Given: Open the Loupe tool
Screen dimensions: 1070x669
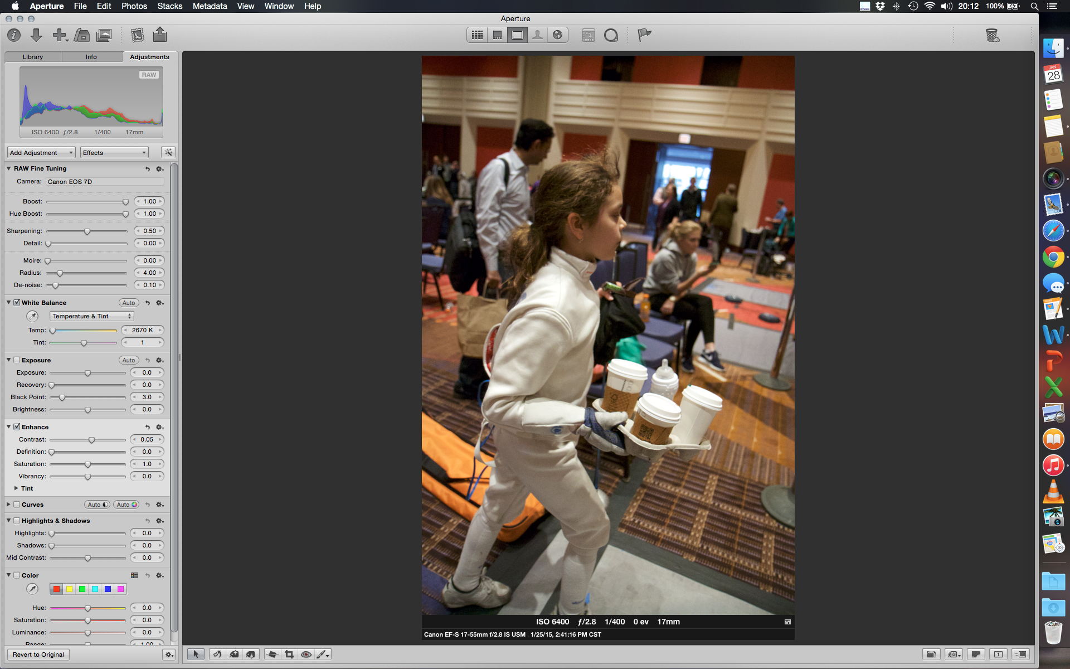Looking at the screenshot, I should pos(611,35).
